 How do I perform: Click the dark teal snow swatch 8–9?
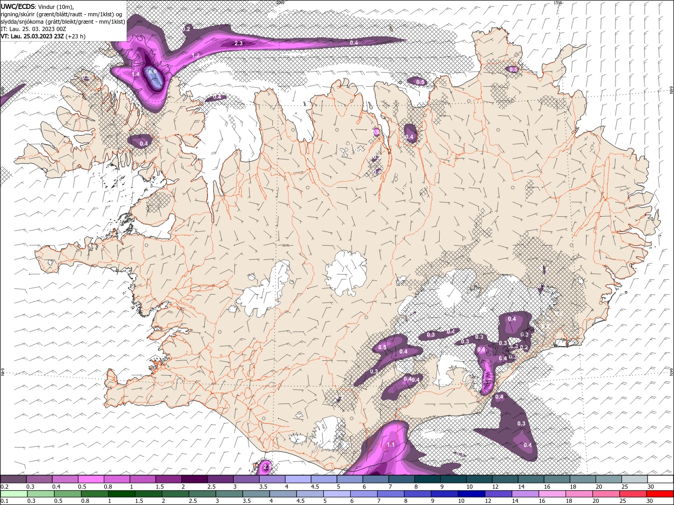click(x=427, y=479)
